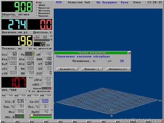The height and width of the screenshot is (123, 164).
Task: Click the Больше(+) button
Action: (x=67, y=69)
